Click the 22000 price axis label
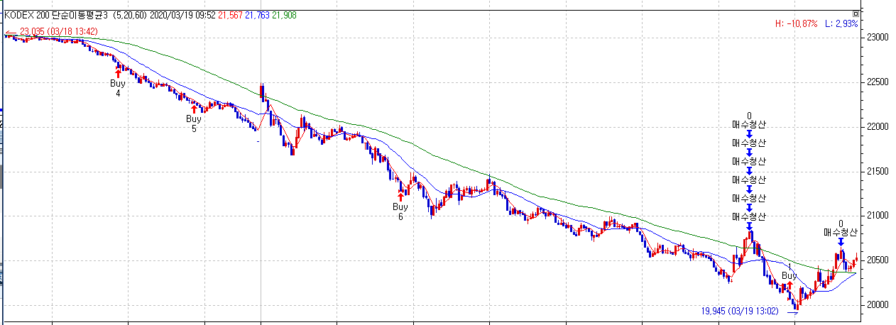 coord(876,126)
